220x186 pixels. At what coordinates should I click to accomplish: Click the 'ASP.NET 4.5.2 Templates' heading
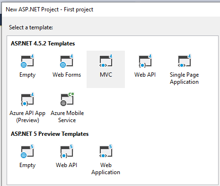(x=43, y=44)
